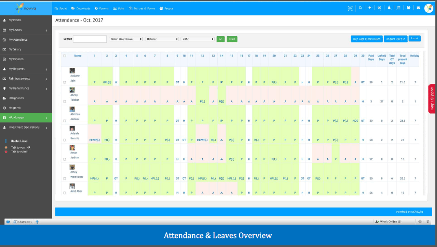The height and width of the screenshot is (247, 437).
Task: Open the Who's Online panel
Action: pyautogui.click(x=388, y=222)
